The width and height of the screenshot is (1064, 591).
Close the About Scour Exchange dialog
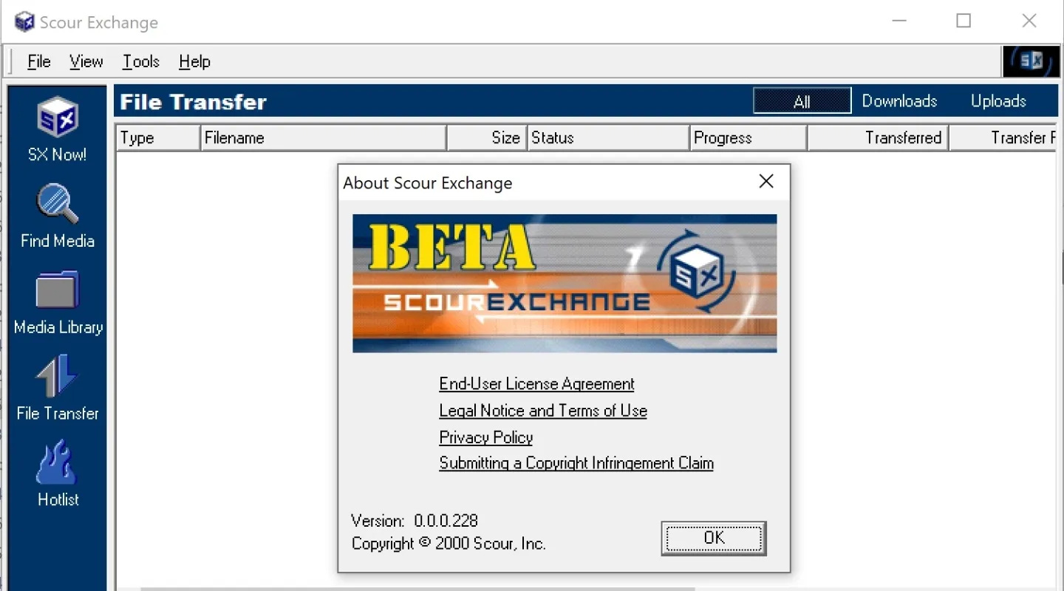[766, 182]
